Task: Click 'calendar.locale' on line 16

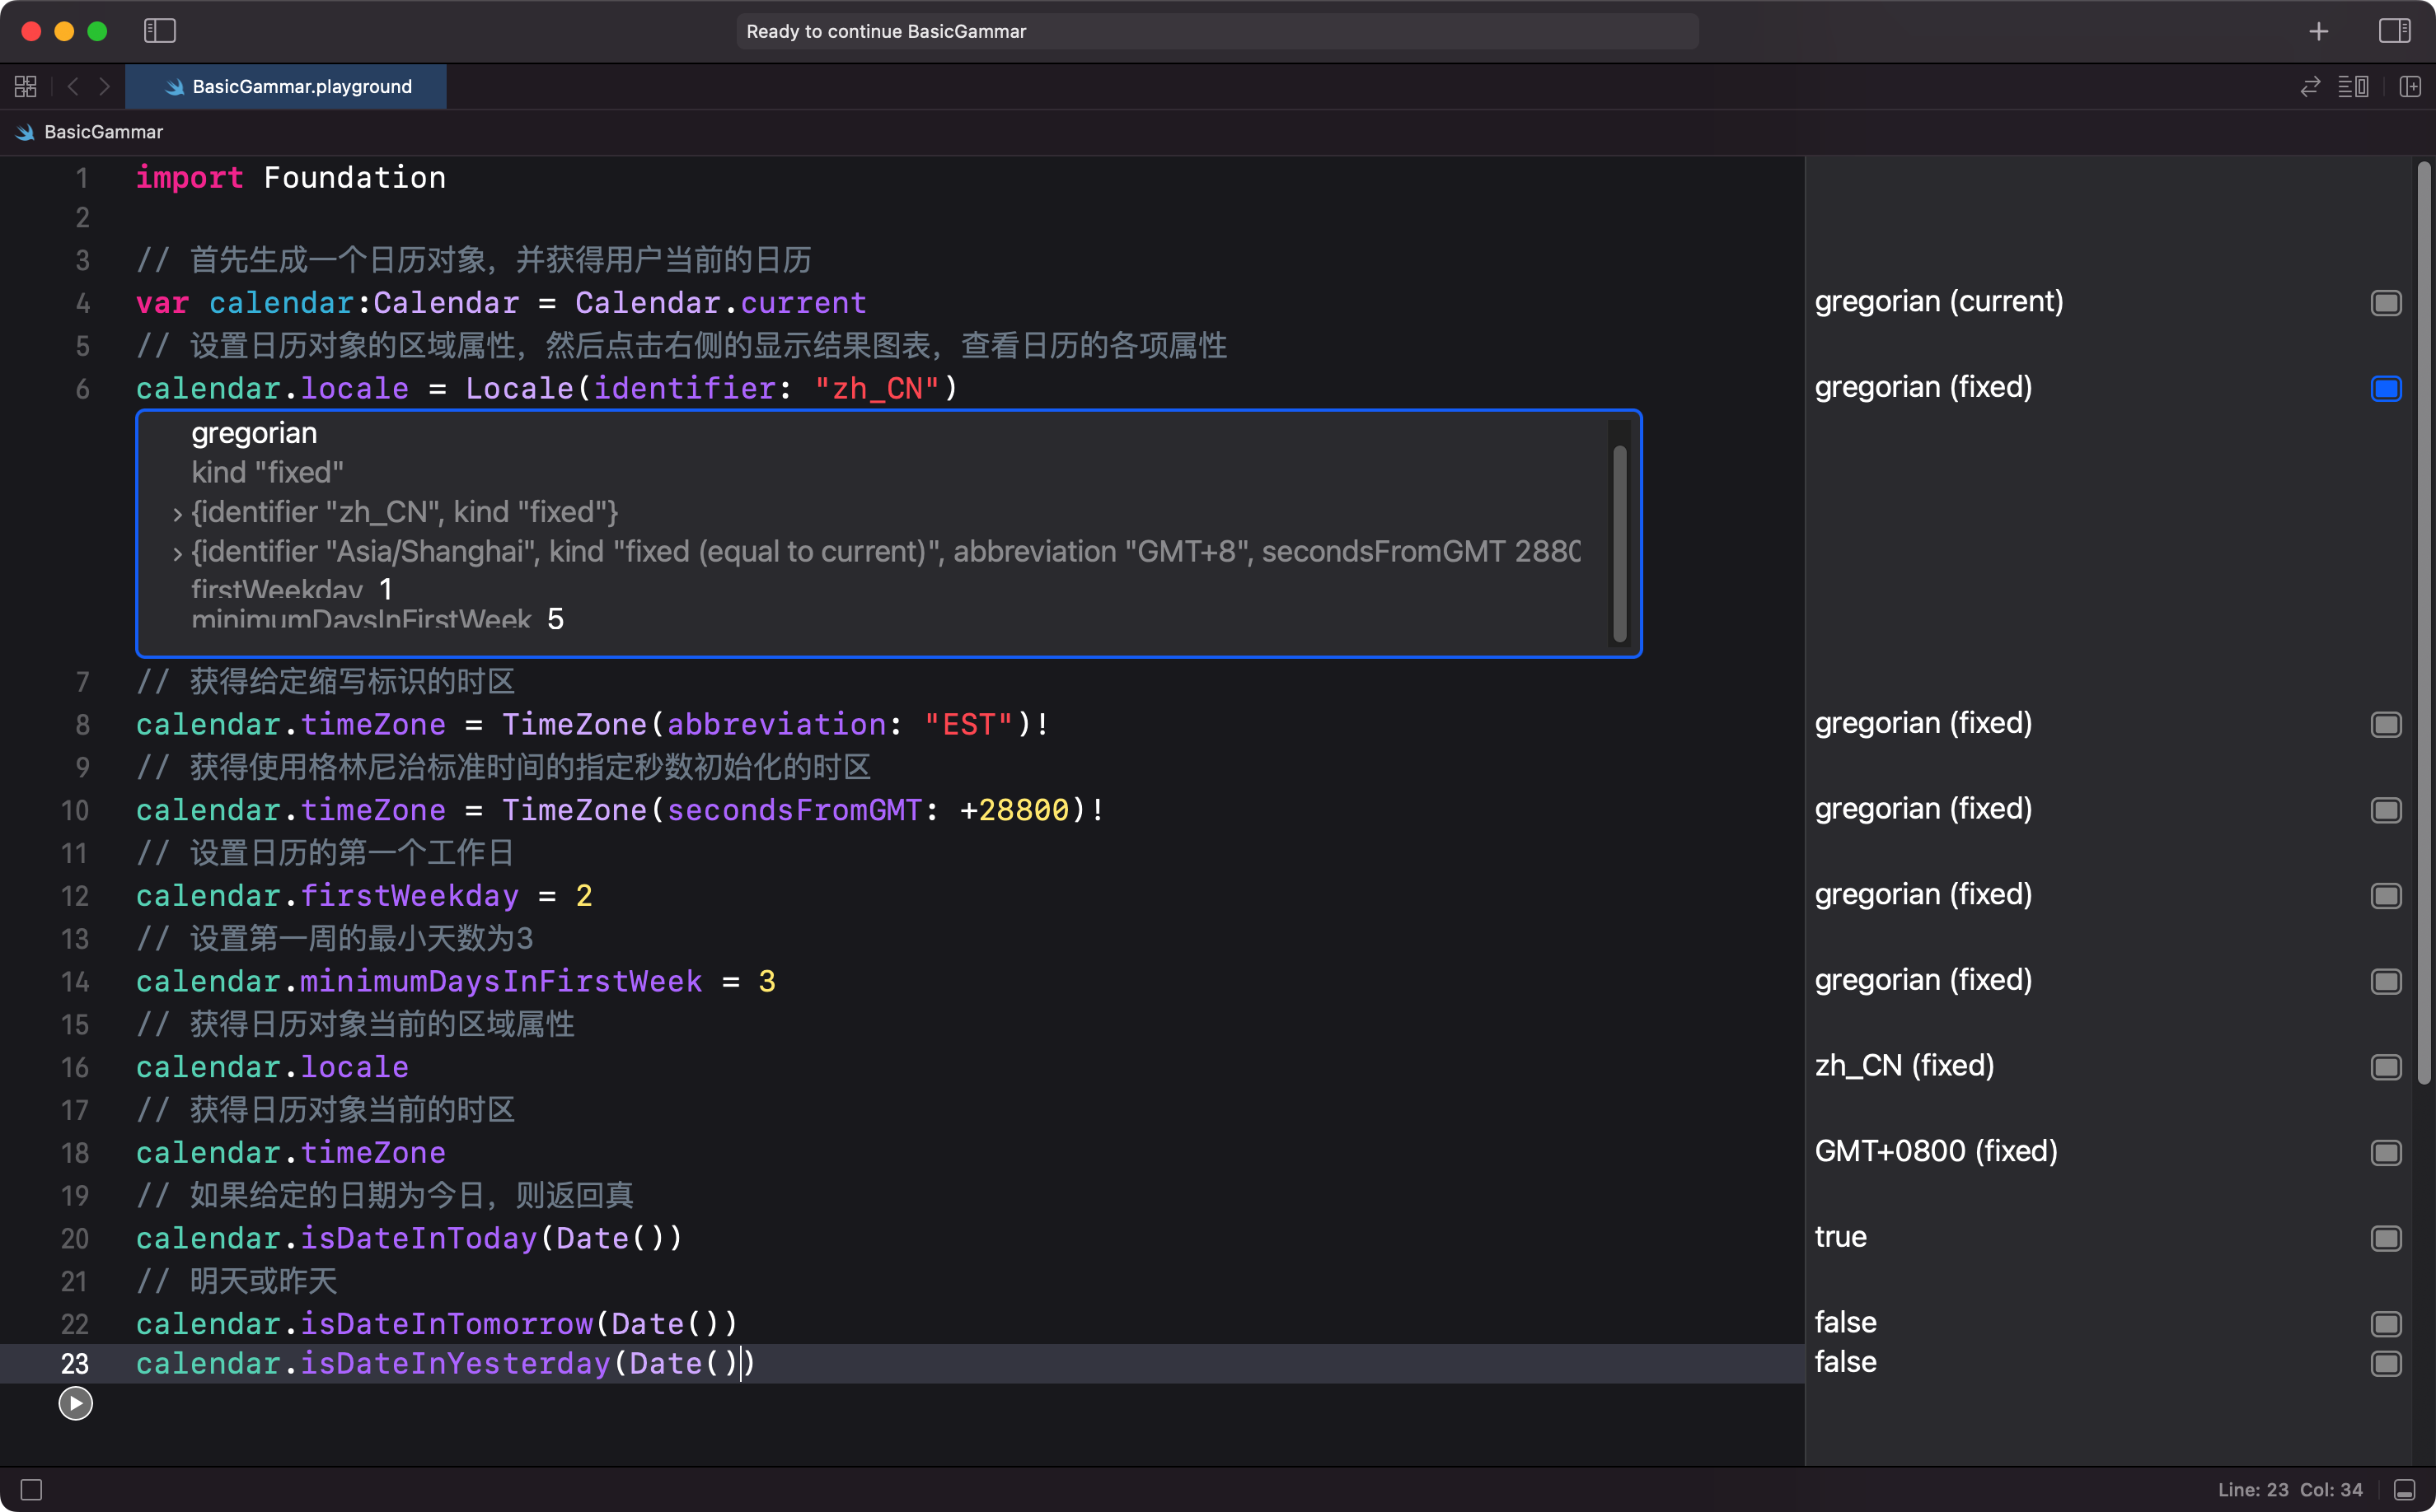Action: coord(272,1068)
